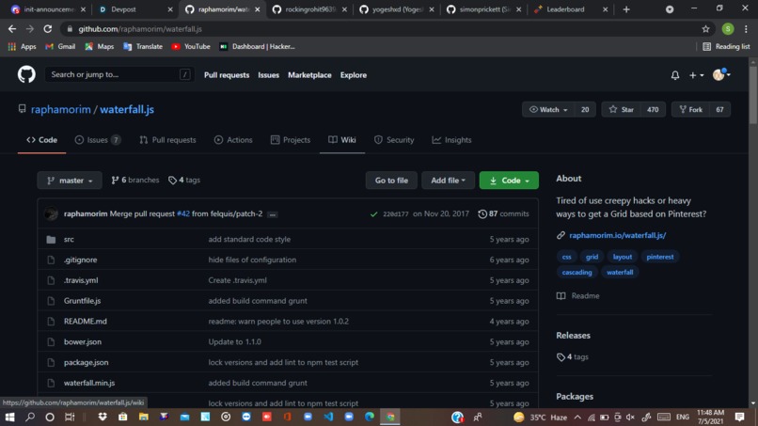Open the 4 tags link near branches
Viewport: 758px width, 426px height.
(184, 180)
